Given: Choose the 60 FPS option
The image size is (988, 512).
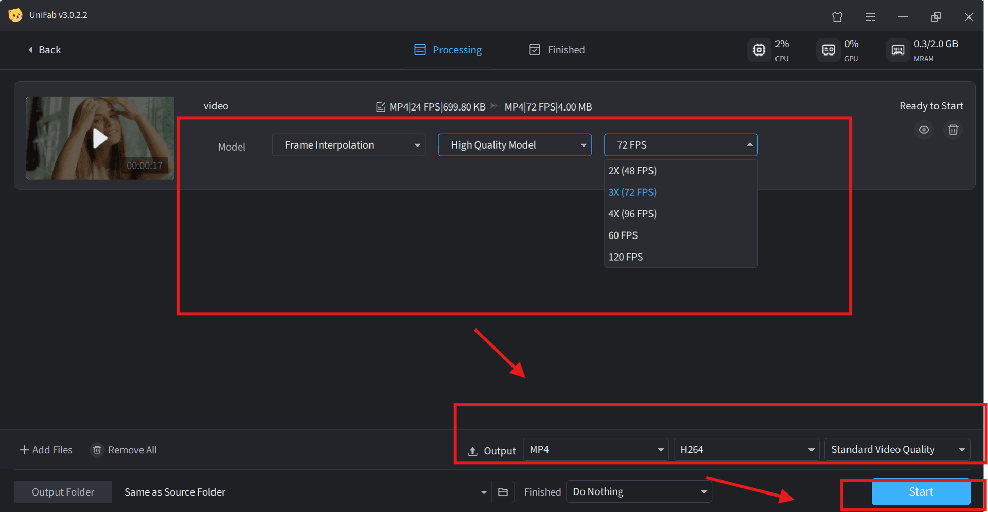Looking at the screenshot, I should [681, 235].
